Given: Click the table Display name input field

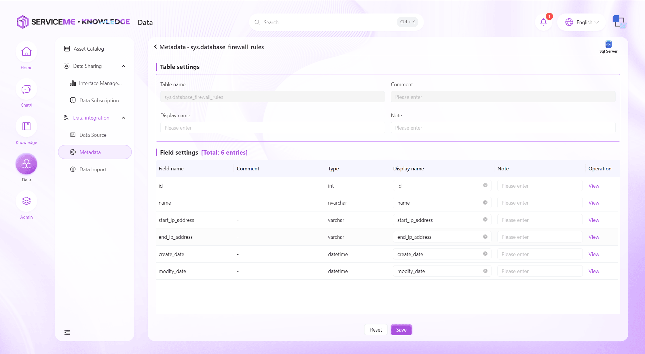Looking at the screenshot, I should (272, 128).
